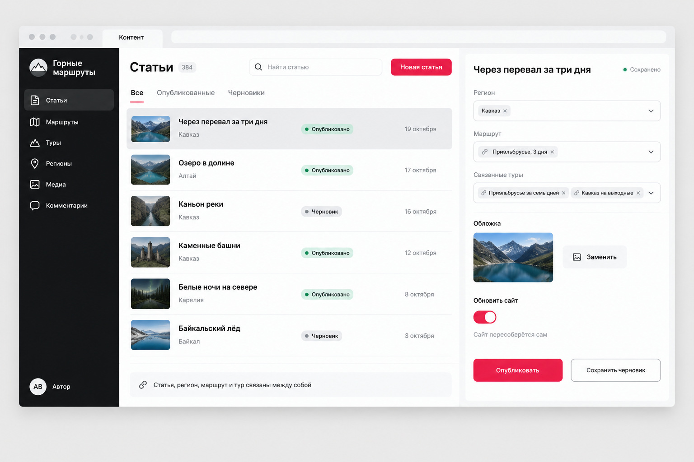
Task: Open the Байкальский лёд article
Action: pos(291,336)
